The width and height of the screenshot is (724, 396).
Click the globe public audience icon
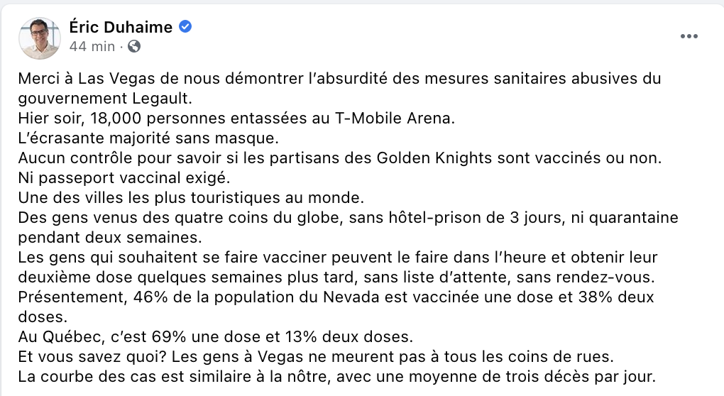tap(134, 46)
